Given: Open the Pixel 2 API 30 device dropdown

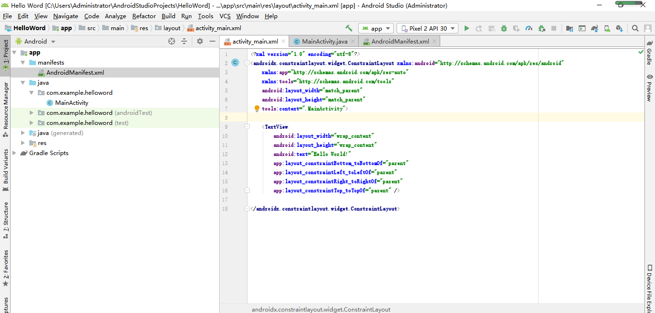Looking at the screenshot, I should [427, 28].
